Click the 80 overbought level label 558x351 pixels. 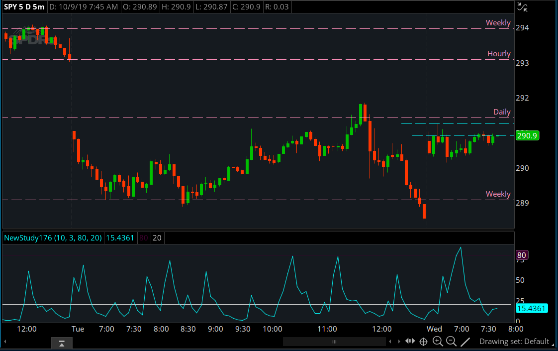(521, 255)
